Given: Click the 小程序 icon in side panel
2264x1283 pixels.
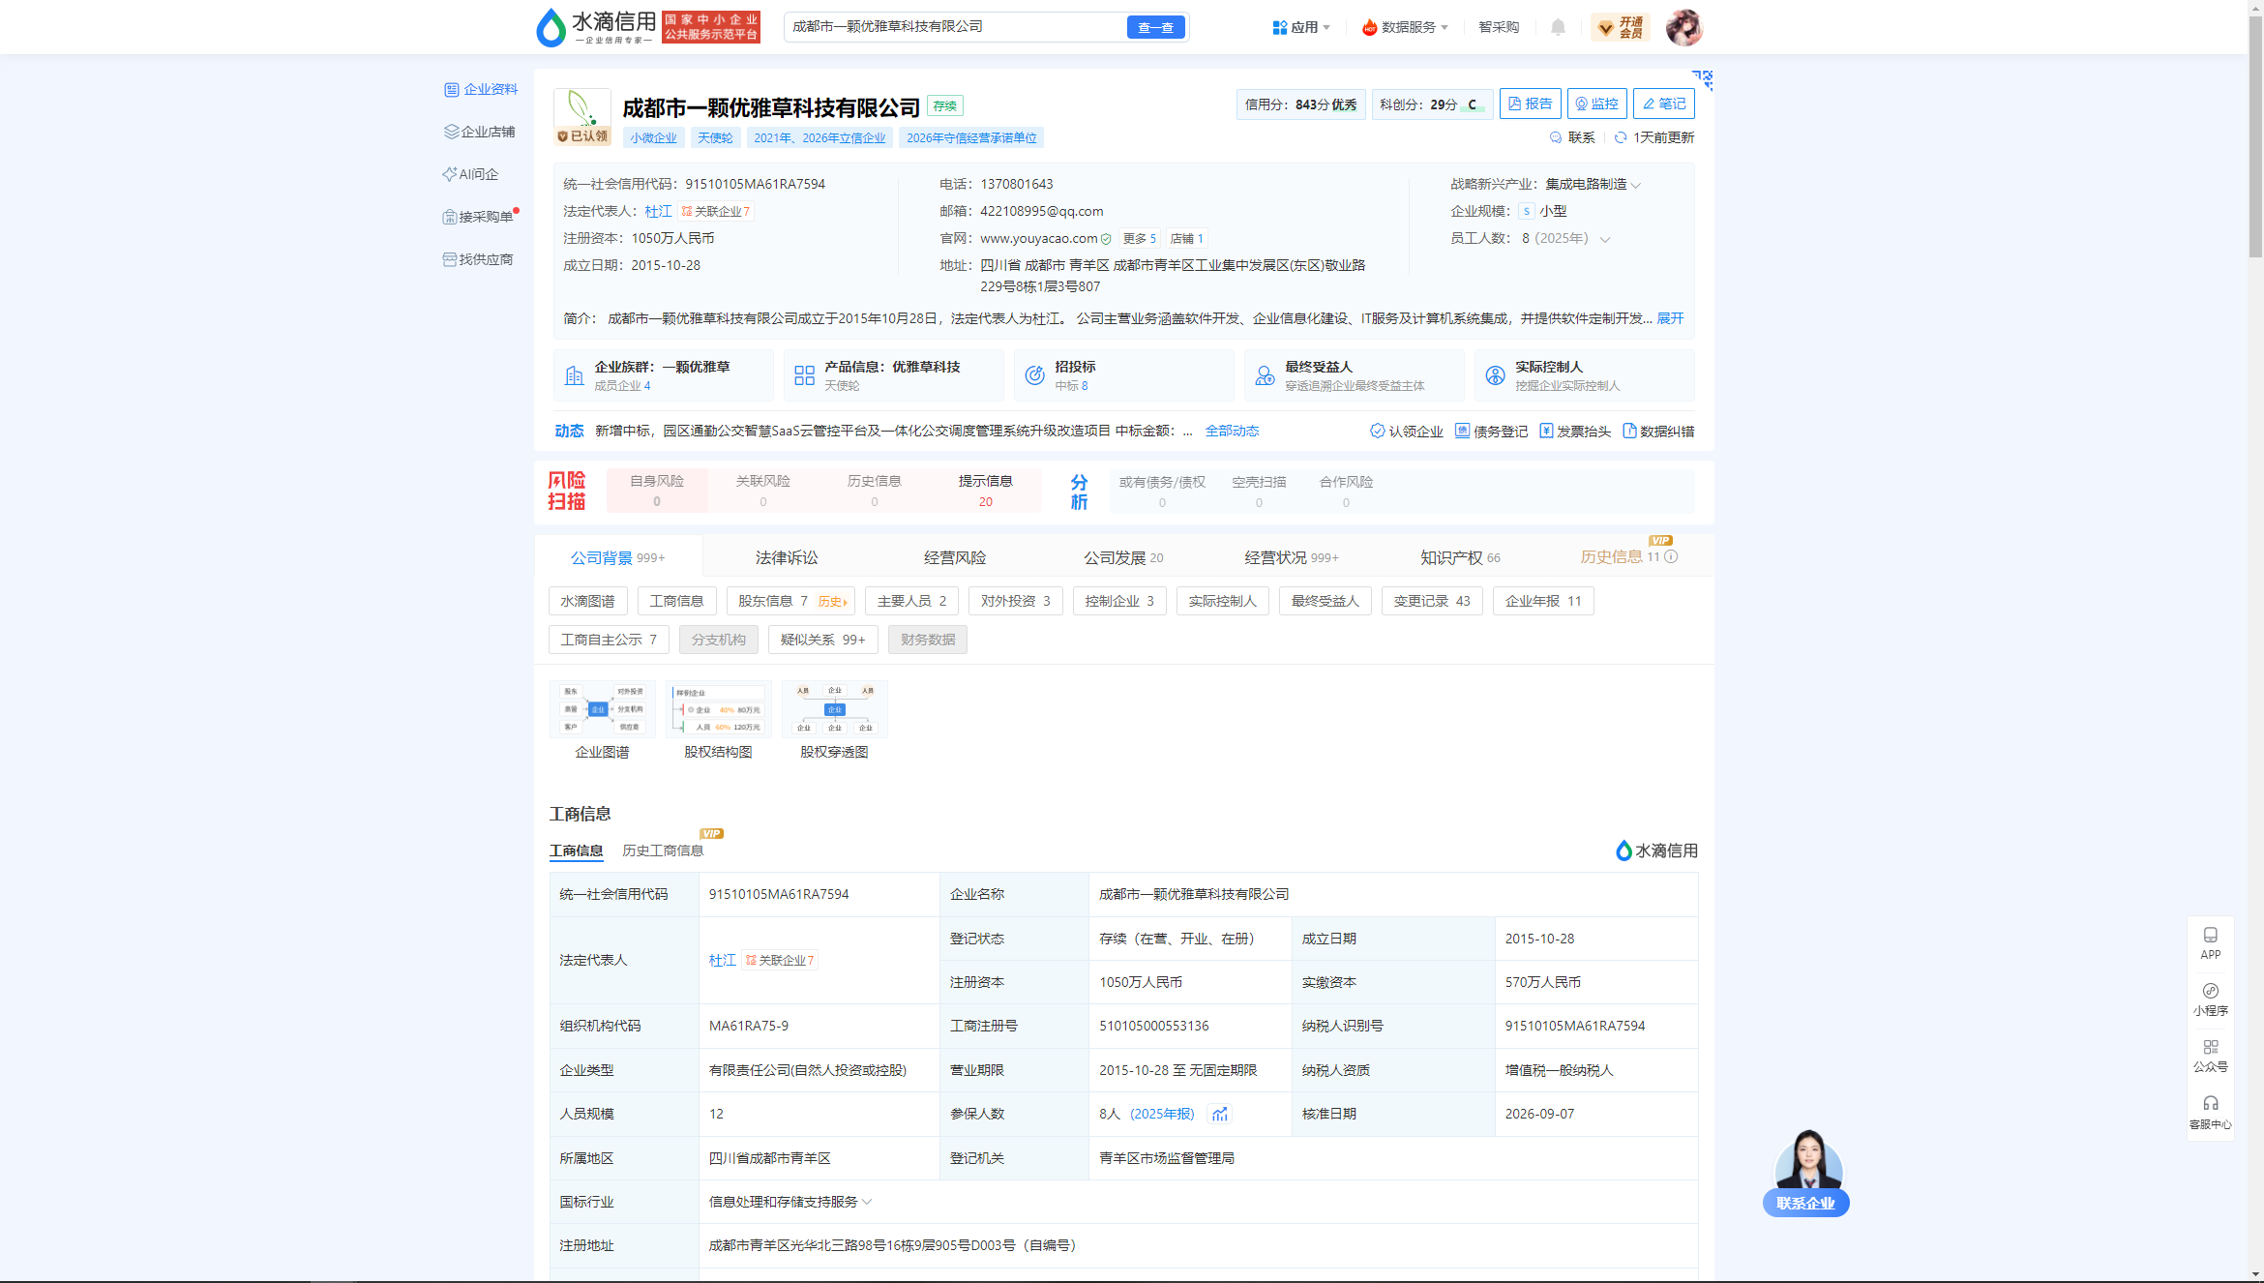Looking at the screenshot, I should pyautogui.click(x=2211, y=1000).
